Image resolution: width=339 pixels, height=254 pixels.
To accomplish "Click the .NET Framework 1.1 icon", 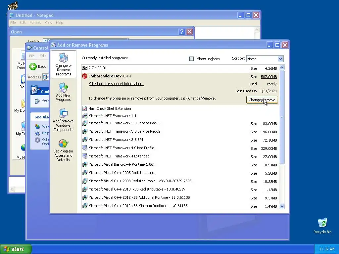I will [85, 116].
